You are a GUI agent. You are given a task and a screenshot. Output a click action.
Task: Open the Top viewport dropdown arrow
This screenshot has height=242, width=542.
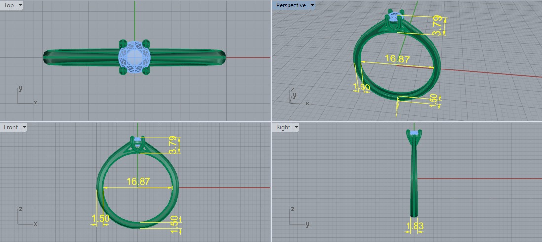tap(20, 5)
